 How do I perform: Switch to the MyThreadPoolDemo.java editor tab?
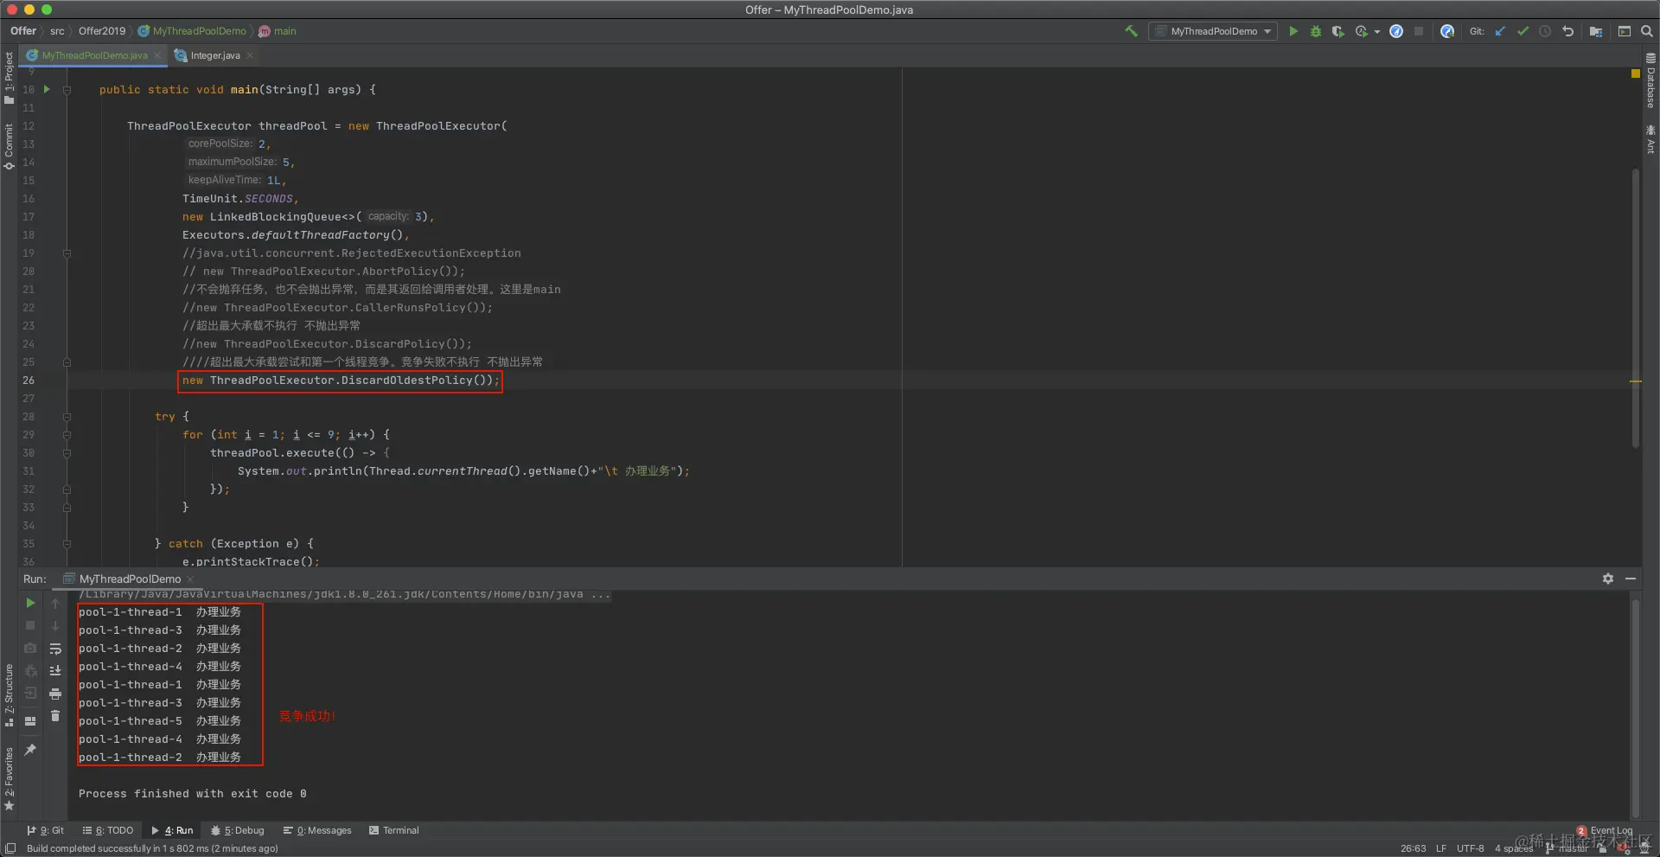tap(94, 55)
